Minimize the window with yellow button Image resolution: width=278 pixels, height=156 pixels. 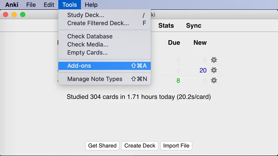[14, 14]
